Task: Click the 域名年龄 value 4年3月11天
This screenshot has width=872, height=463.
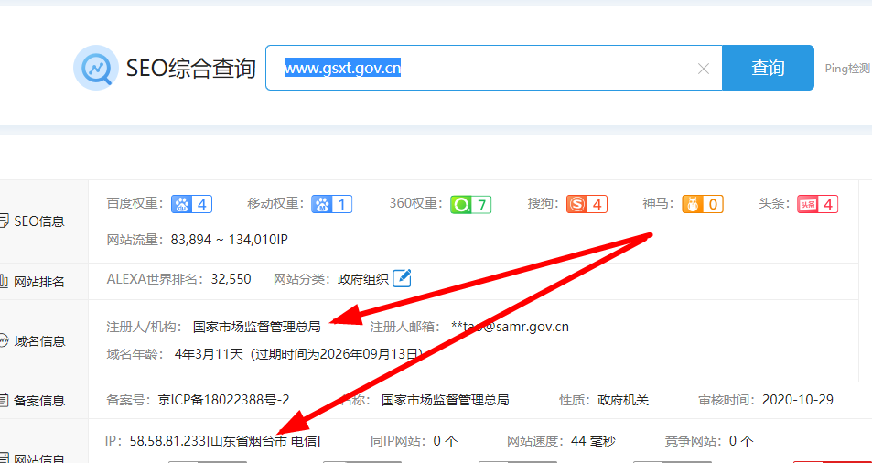Action: pyautogui.click(x=209, y=354)
